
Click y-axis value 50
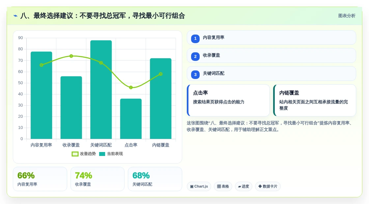pos(20,83)
